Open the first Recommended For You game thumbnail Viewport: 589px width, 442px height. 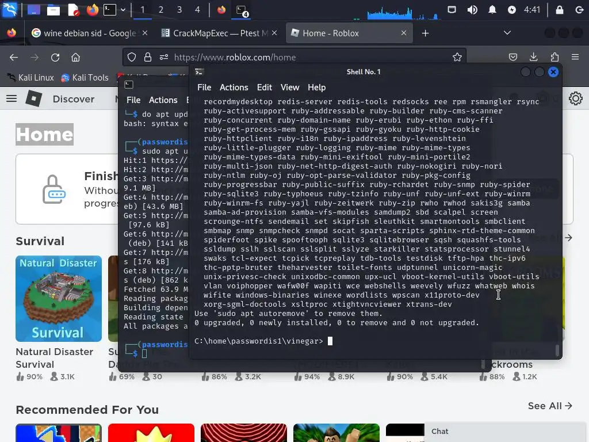[x=59, y=433]
